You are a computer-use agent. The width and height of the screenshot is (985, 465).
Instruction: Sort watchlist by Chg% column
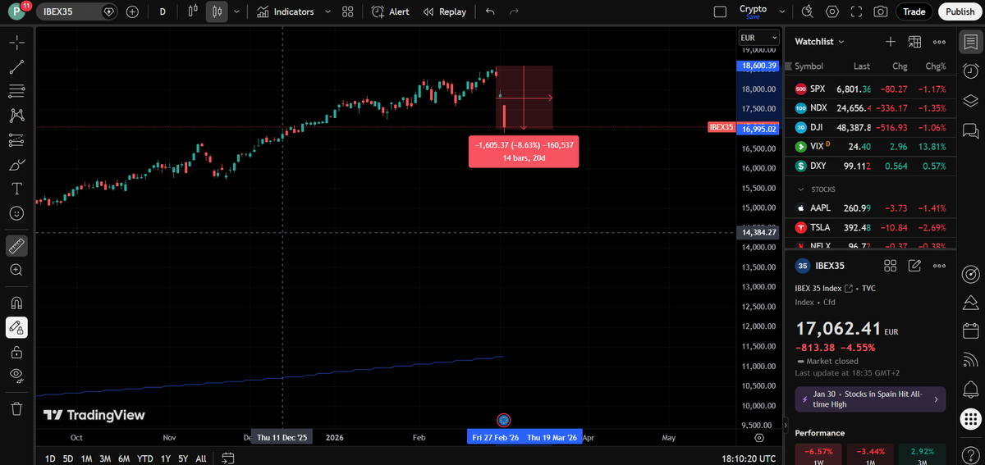936,66
